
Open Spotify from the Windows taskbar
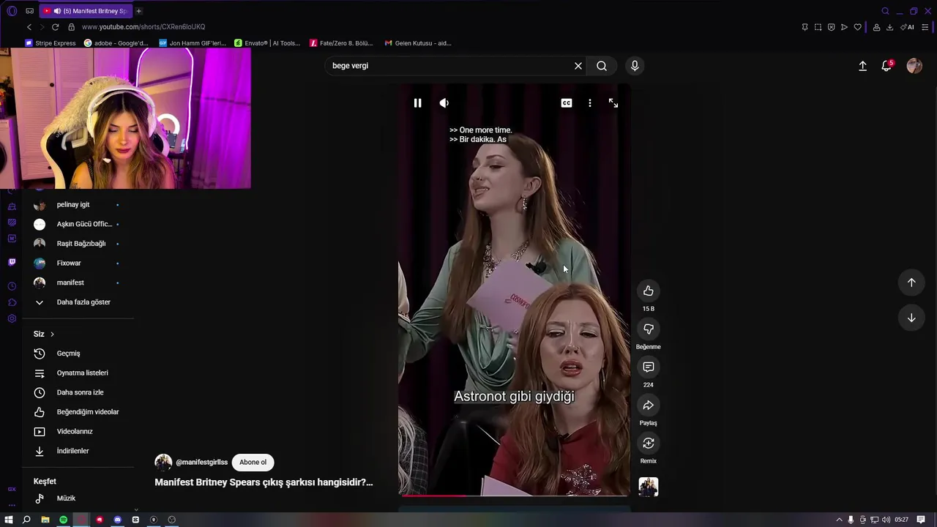[x=63, y=520]
